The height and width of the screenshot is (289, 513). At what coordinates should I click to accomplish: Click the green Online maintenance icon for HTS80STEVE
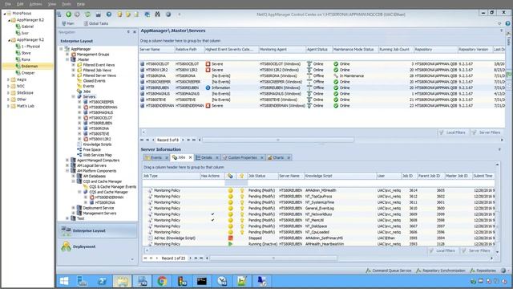pyautogui.click(x=336, y=100)
